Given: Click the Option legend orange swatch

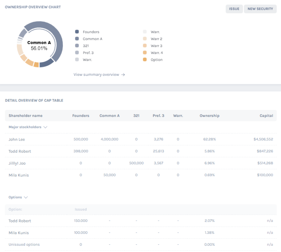Looking at the screenshot, I should (x=145, y=60).
